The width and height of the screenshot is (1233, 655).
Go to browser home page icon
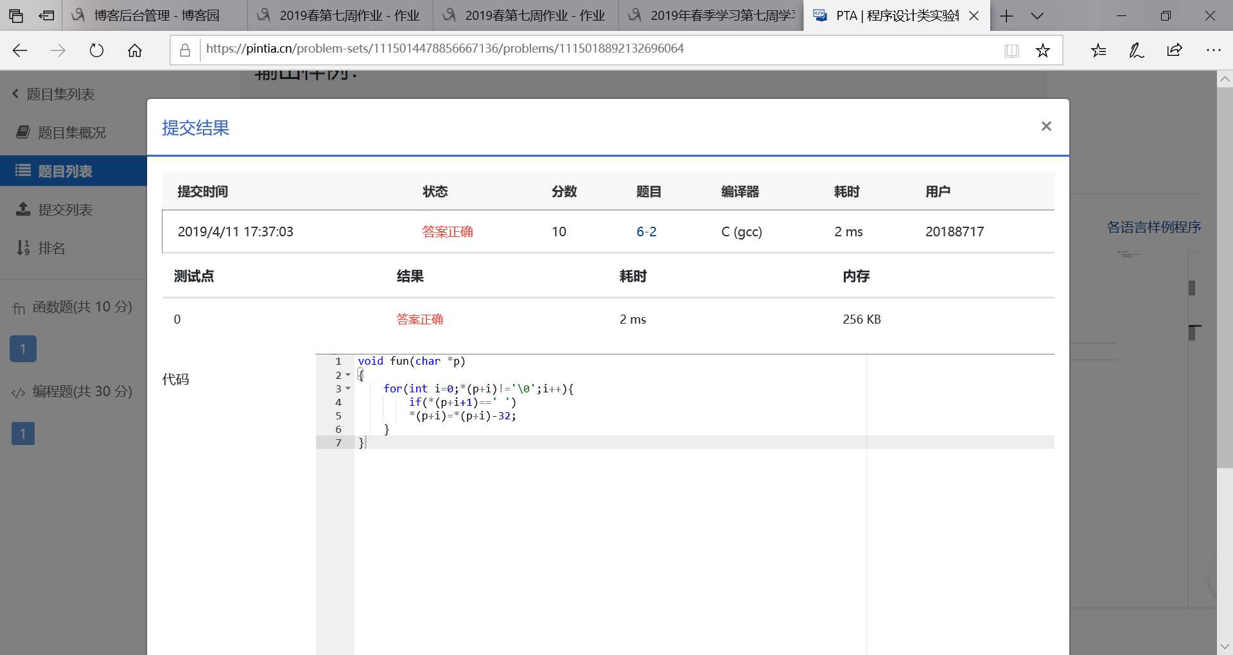135,50
